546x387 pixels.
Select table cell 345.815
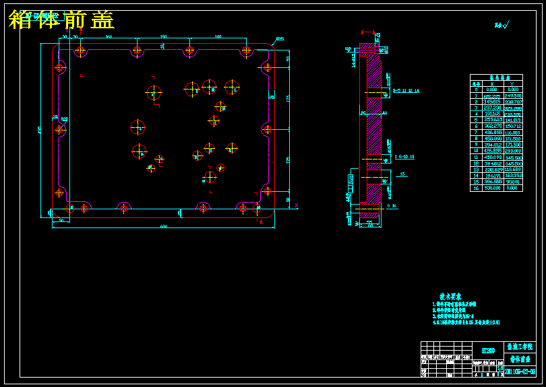492,102
